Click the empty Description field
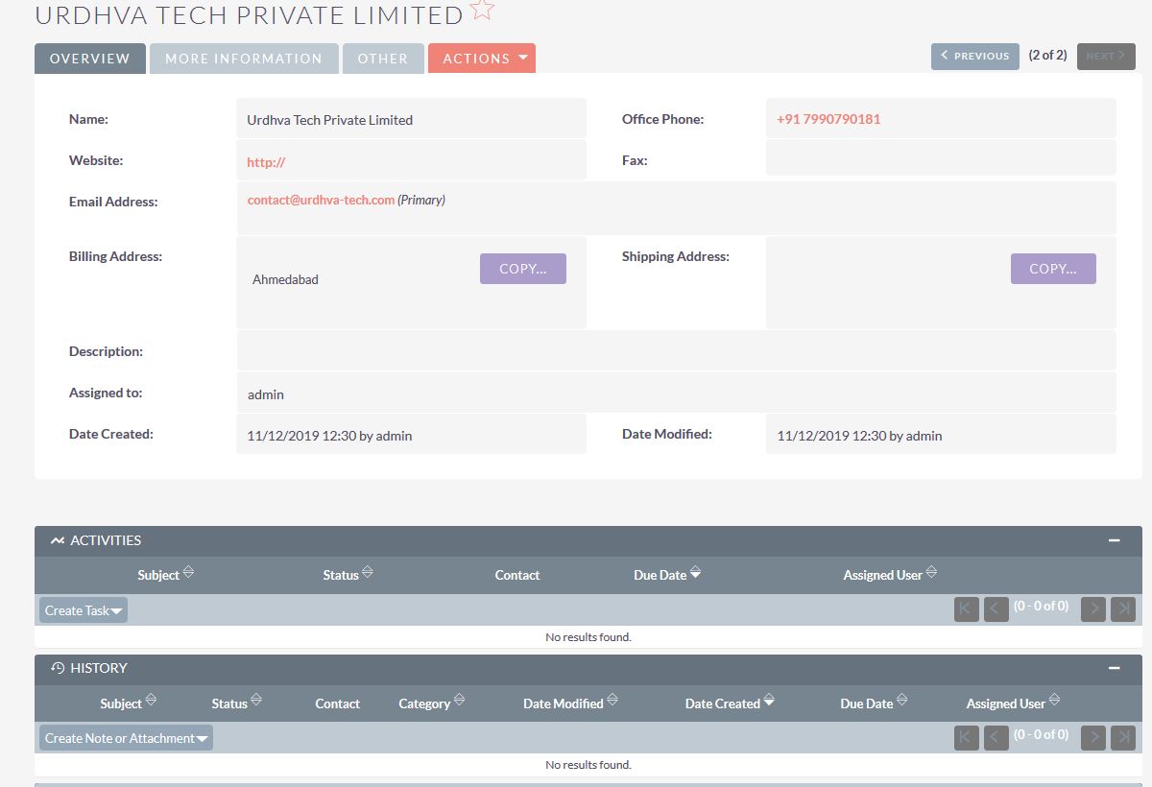Image resolution: width=1152 pixels, height=787 pixels. click(677, 351)
